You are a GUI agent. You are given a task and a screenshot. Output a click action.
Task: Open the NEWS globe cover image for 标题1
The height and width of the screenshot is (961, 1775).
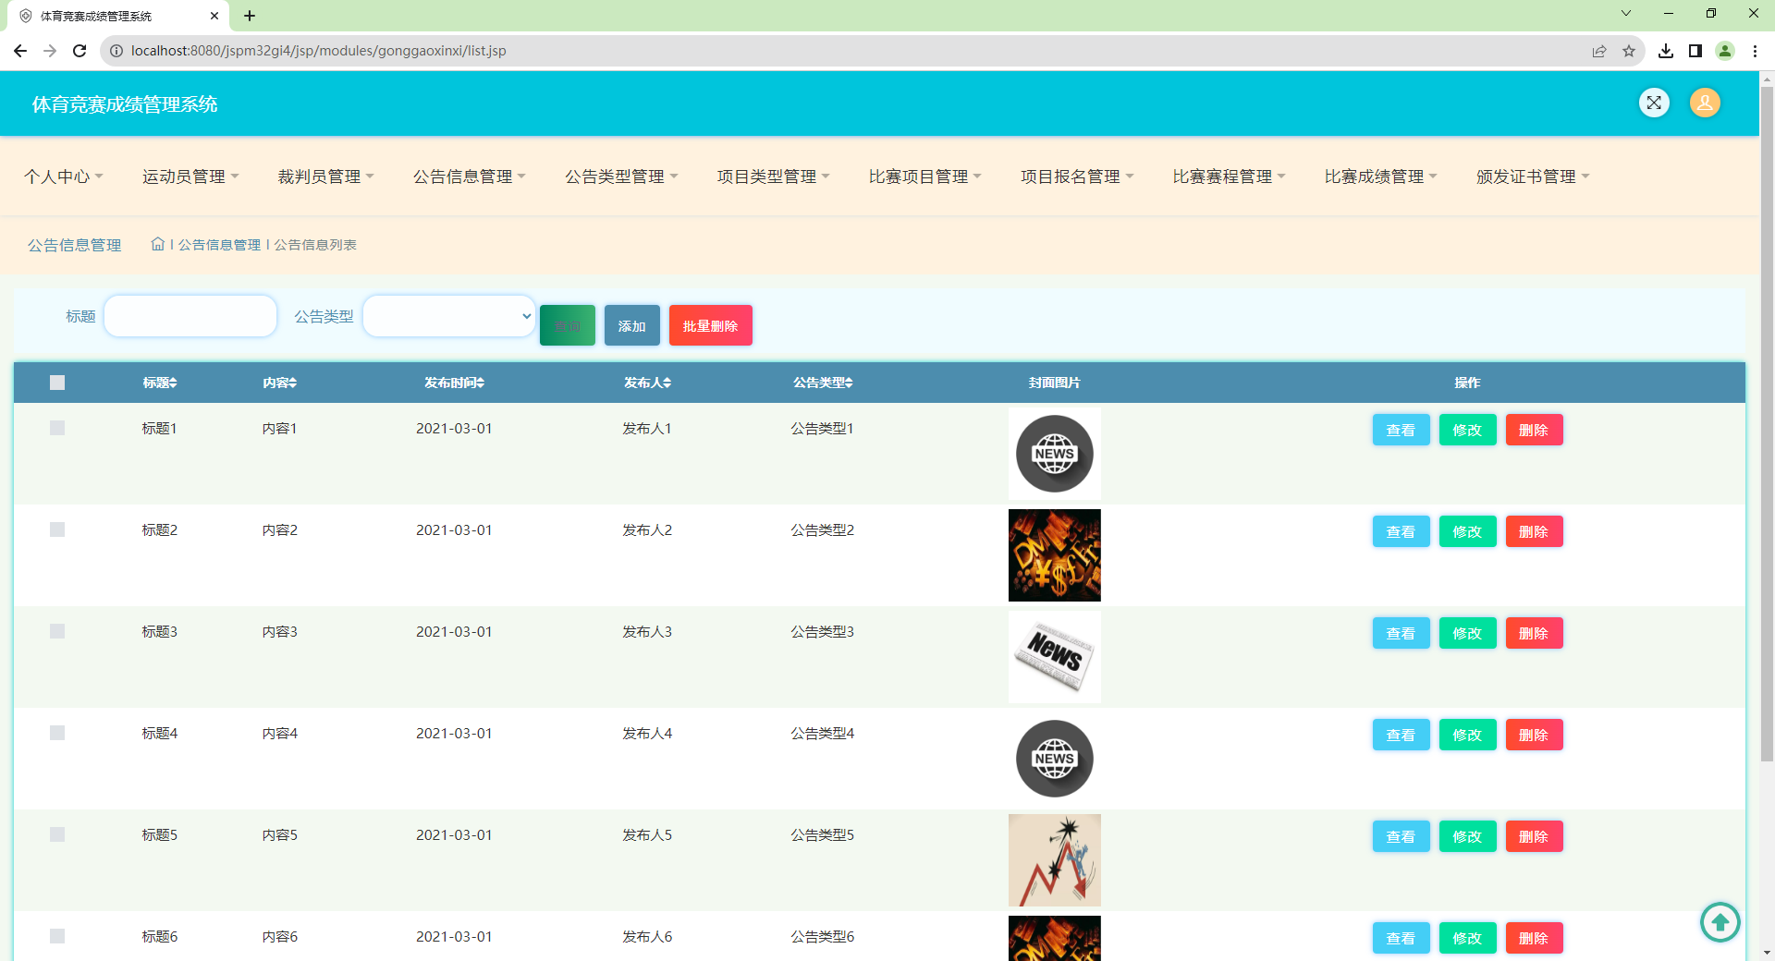pyautogui.click(x=1055, y=454)
